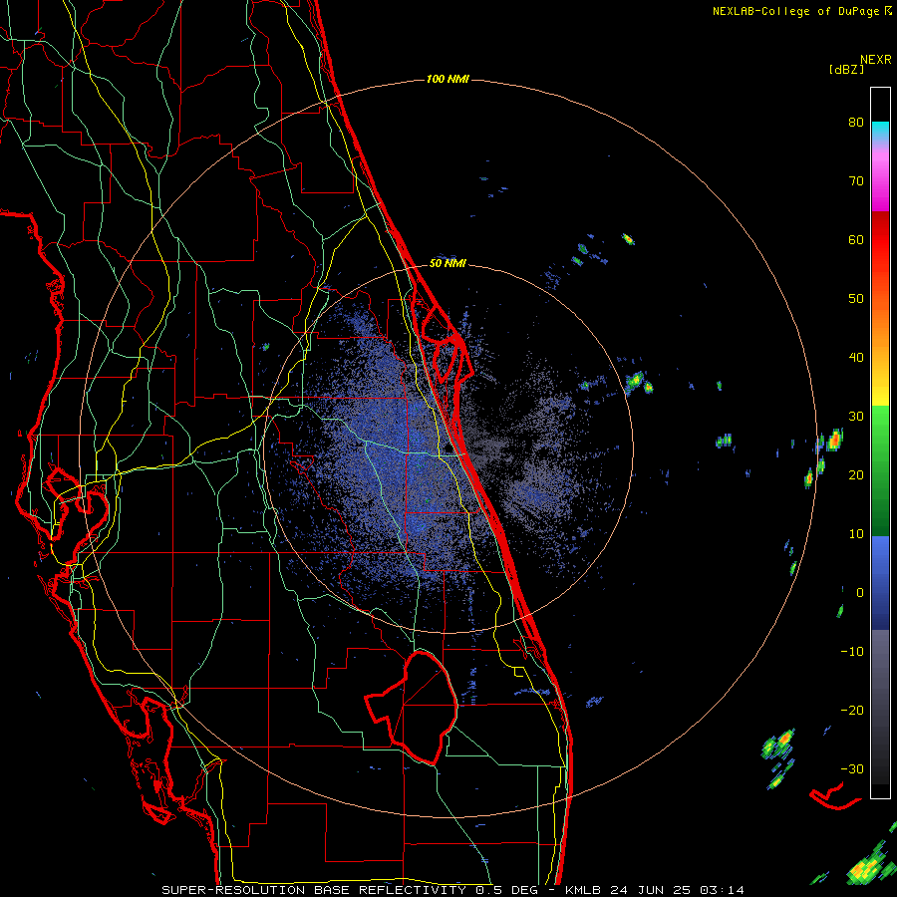Click the 80 dBZ scale value
Screen dimensions: 897x897
tap(856, 123)
